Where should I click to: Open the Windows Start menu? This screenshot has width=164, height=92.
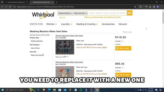point(3,90)
